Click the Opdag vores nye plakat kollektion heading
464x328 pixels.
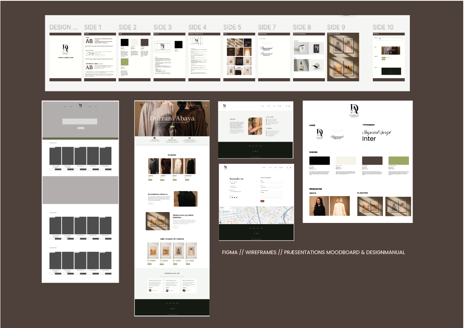coord(183,216)
